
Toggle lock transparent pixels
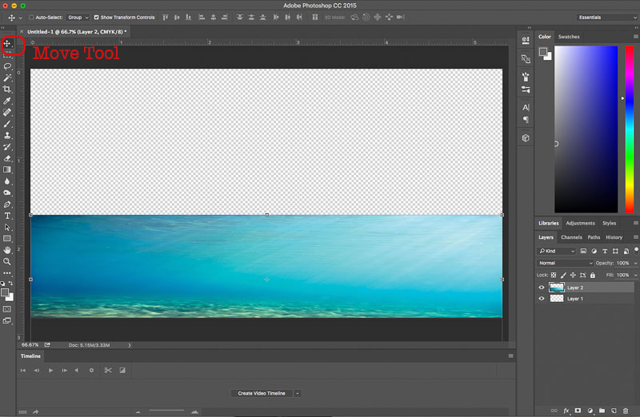554,275
